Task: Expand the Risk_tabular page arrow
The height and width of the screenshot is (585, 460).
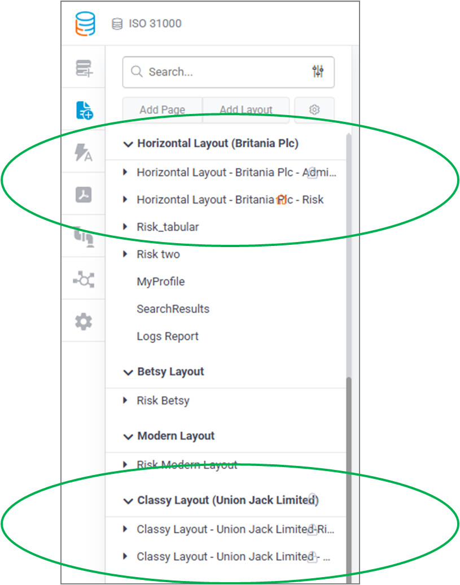Action: (x=125, y=226)
